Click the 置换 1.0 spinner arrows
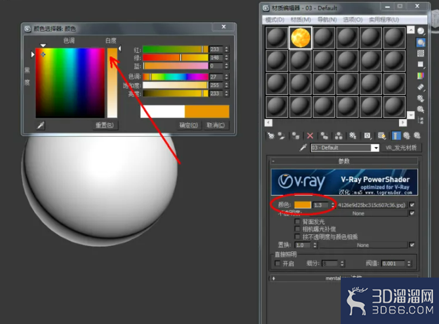 [315, 245]
